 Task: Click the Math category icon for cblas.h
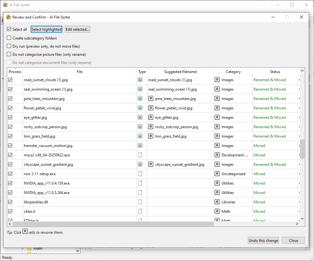(217, 211)
